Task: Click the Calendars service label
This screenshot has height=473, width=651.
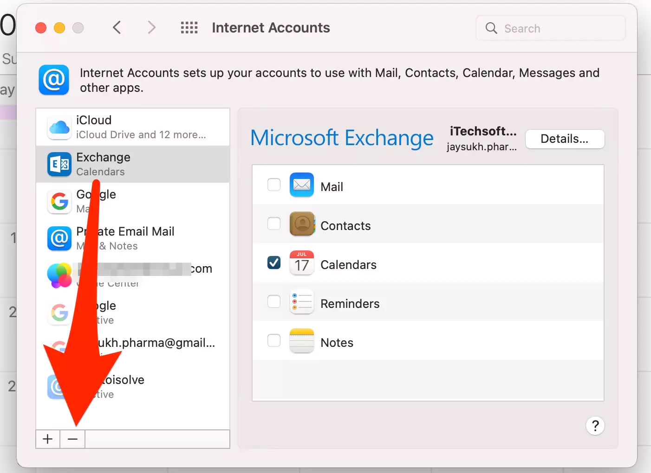Action: [349, 265]
